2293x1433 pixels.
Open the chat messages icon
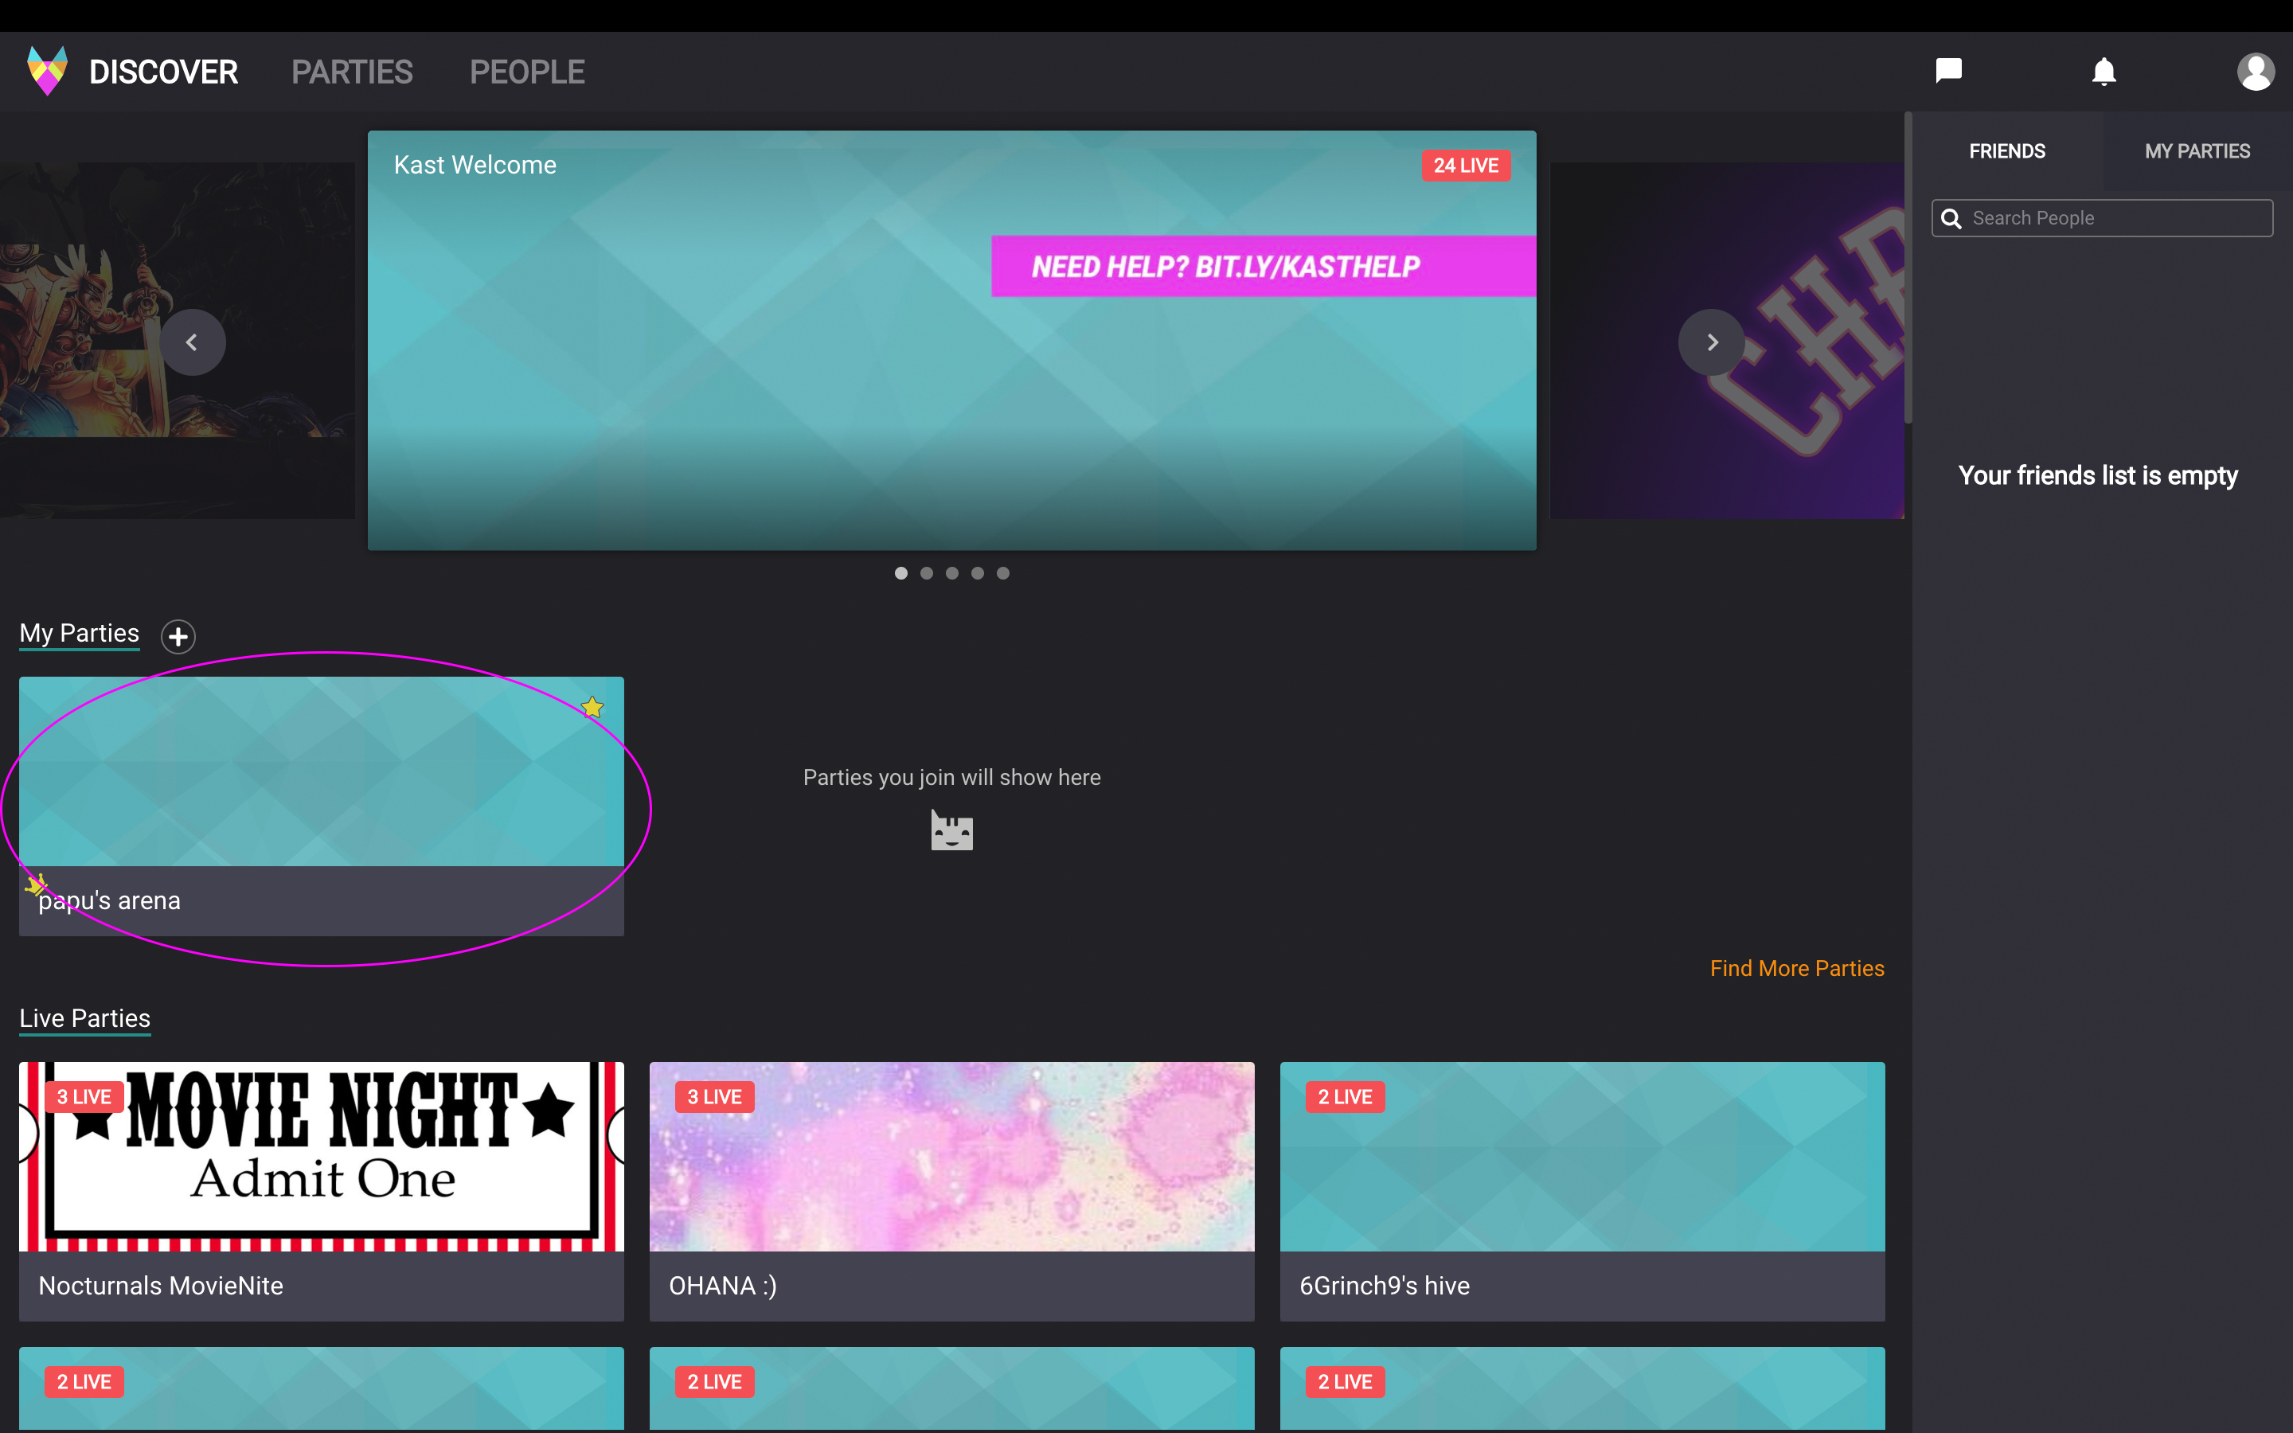pos(1948,71)
